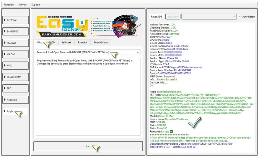Viewport: 259px width, 157px height.
Task: Click the Reset ADB button
Action: click(157, 17)
